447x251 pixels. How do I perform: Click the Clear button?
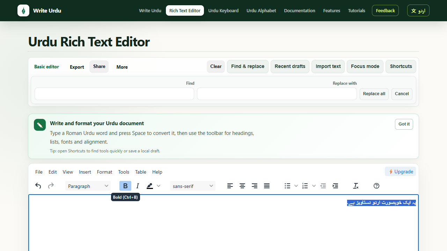[216, 67]
